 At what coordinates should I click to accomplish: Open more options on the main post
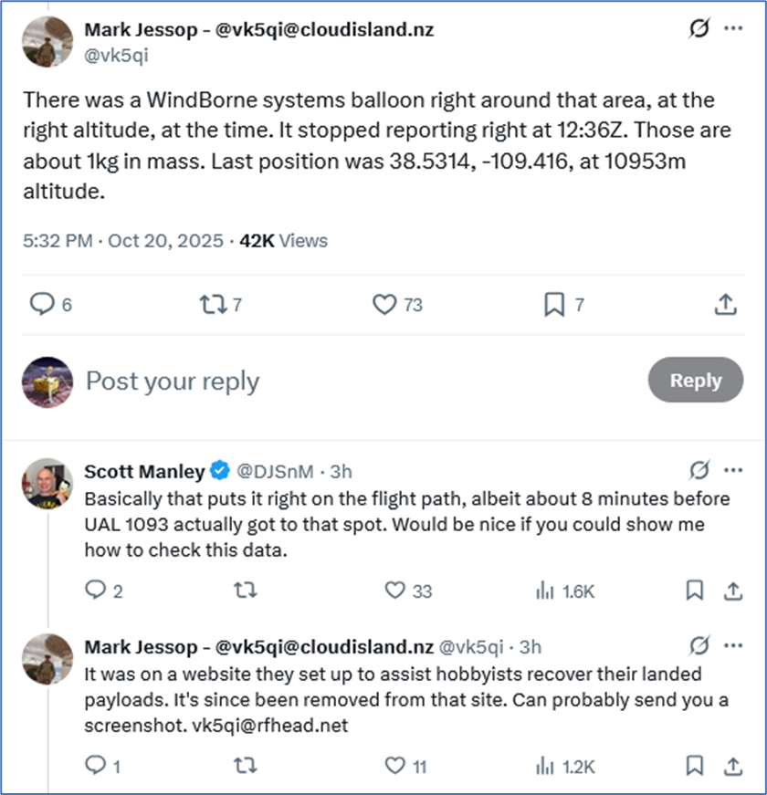point(733,28)
